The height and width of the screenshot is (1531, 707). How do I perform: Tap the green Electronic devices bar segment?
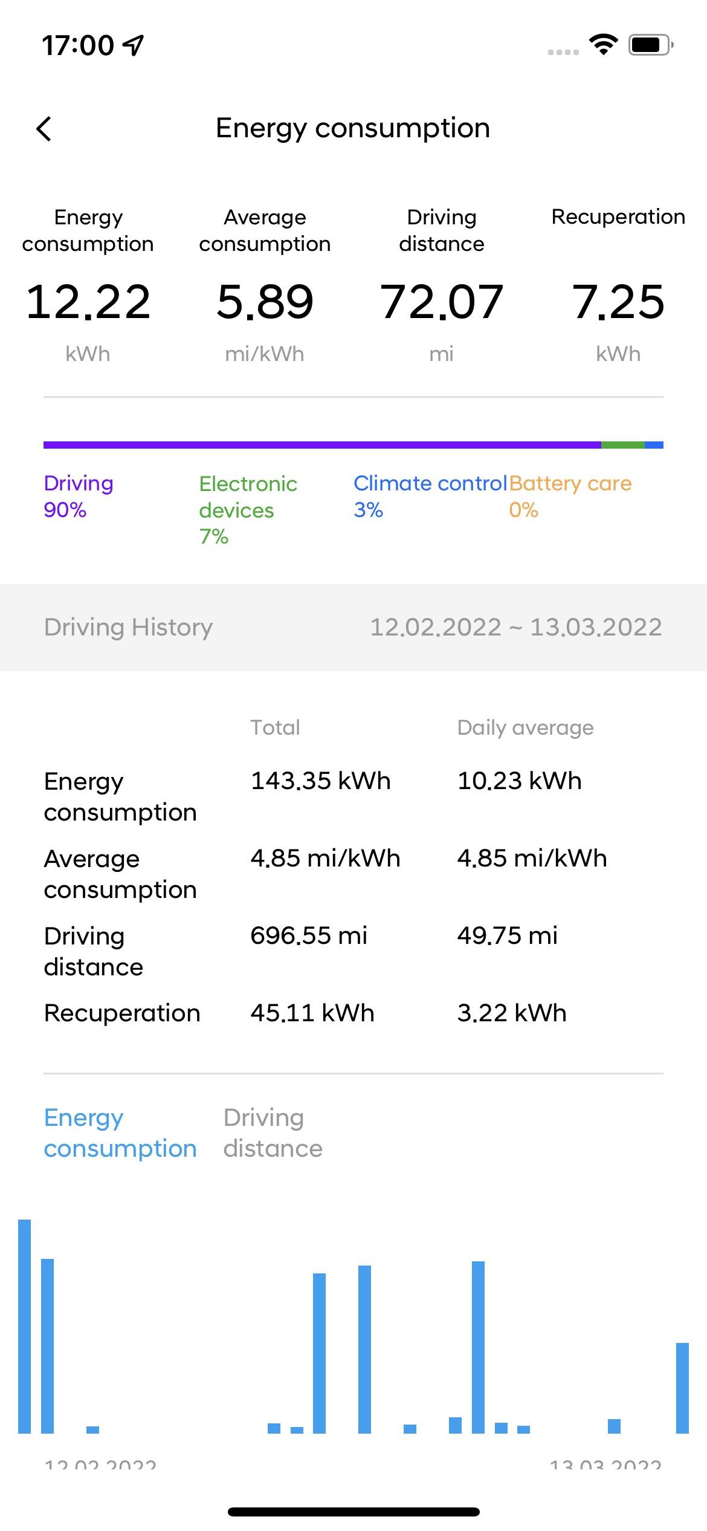[622, 445]
